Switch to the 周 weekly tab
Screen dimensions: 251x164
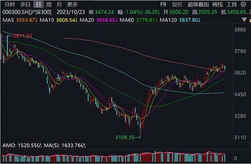click(49, 5)
